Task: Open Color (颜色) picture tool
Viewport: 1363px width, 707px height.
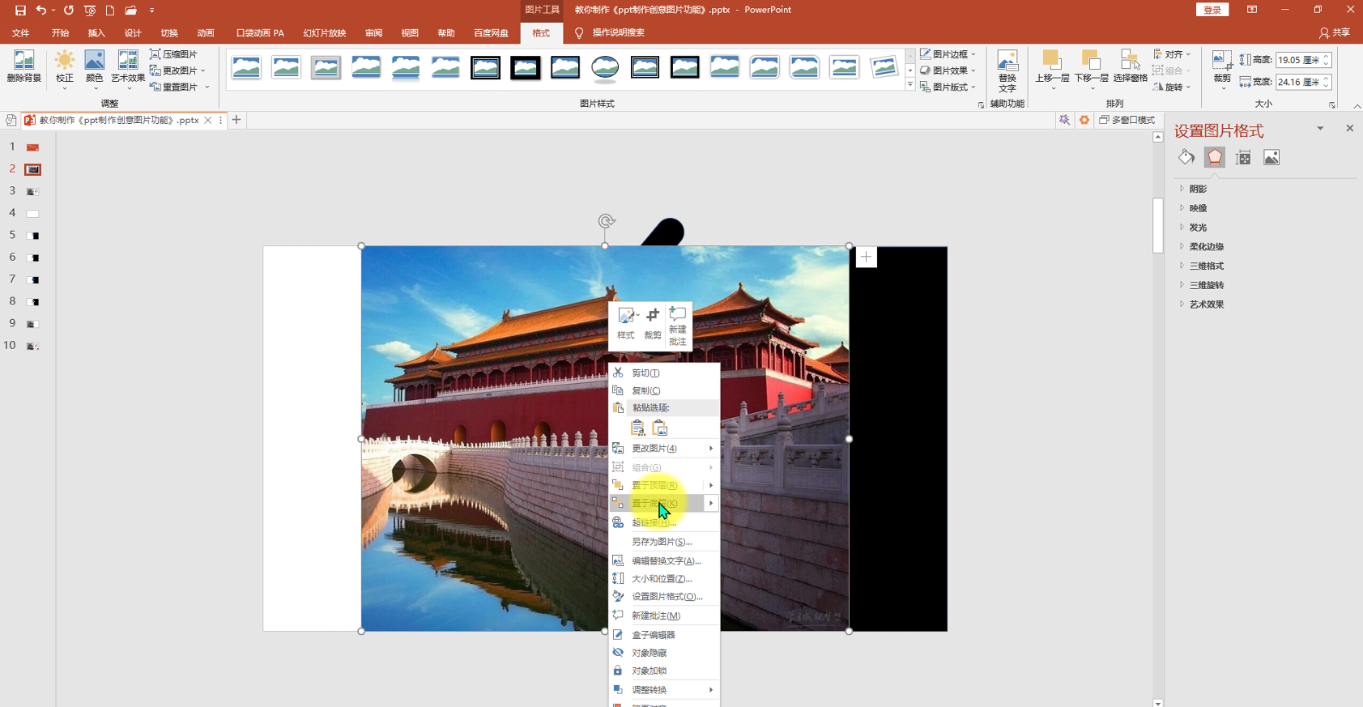Action: [95, 69]
